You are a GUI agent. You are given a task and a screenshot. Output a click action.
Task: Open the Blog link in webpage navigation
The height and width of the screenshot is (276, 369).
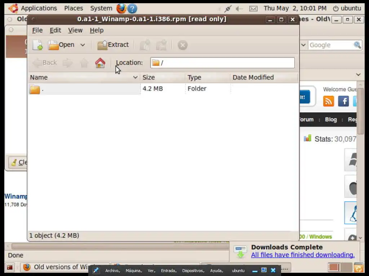(x=331, y=119)
